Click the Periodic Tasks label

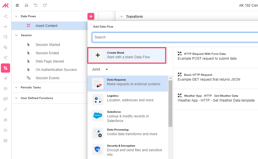(30, 87)
